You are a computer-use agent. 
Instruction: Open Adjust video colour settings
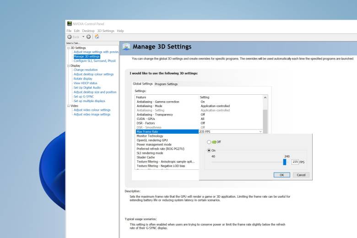point(92,110)
